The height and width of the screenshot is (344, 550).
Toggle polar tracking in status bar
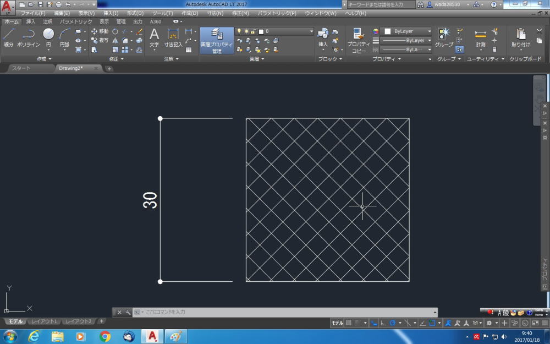click(x=393, y=323)
